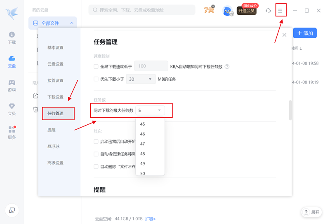Open the 同时下载的最大任务数 dropdown
Viewport: 330px width, 224px height.
tap(150, 110)
